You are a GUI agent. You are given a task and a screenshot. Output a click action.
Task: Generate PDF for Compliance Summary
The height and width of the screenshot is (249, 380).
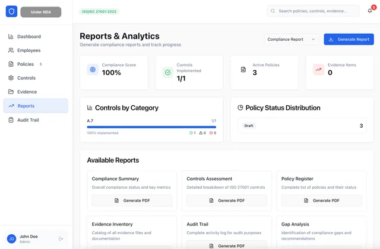(x=132, y=201)
